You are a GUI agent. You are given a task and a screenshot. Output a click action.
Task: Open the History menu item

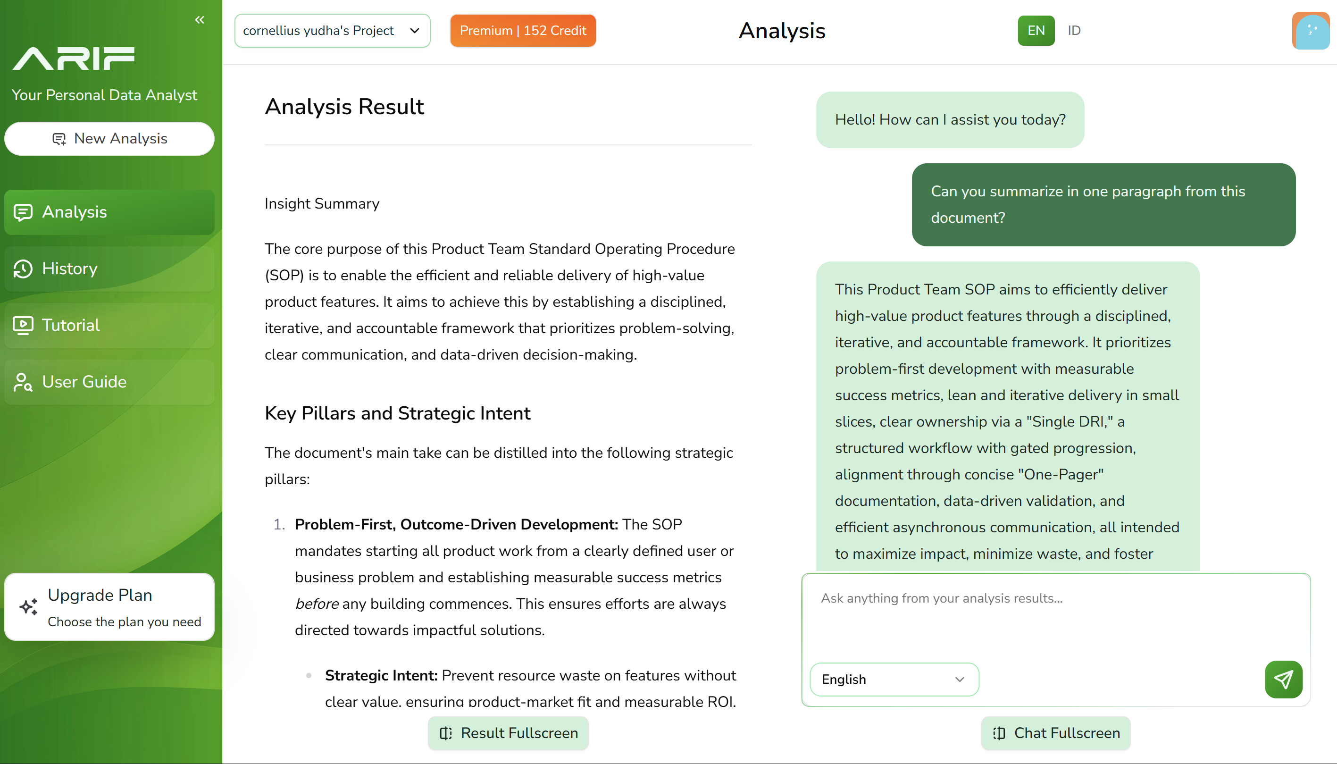109,269
